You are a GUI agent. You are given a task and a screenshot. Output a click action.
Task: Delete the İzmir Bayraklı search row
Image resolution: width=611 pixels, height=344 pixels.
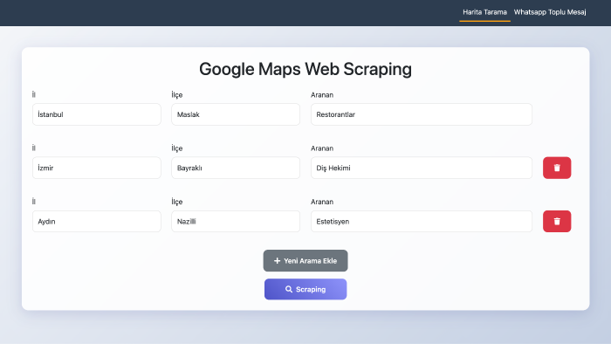point(557,168)
